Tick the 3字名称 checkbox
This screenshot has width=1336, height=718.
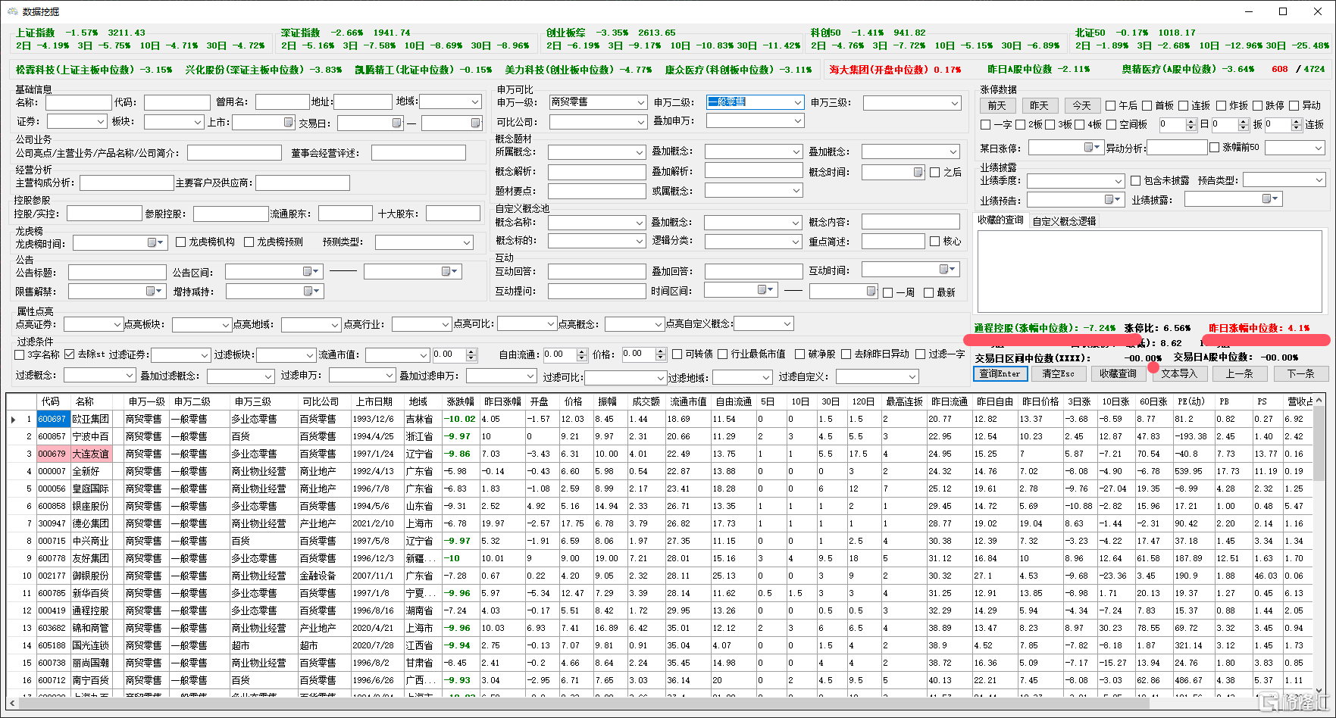click(x=20, y=354)
